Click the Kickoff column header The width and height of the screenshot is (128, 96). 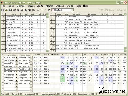pos(37,55)
